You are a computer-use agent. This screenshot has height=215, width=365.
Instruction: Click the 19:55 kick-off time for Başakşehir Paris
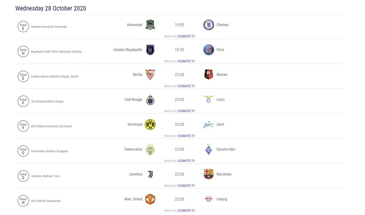(x=179, y=49)
